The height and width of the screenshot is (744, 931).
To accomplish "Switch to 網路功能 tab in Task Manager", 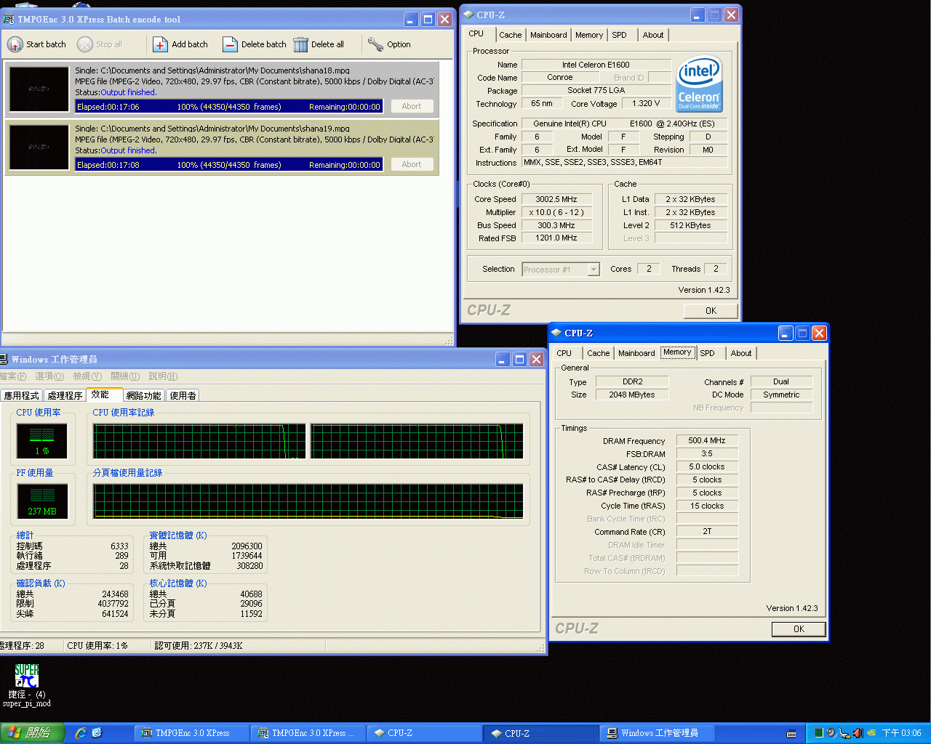I will click(143, 395).
